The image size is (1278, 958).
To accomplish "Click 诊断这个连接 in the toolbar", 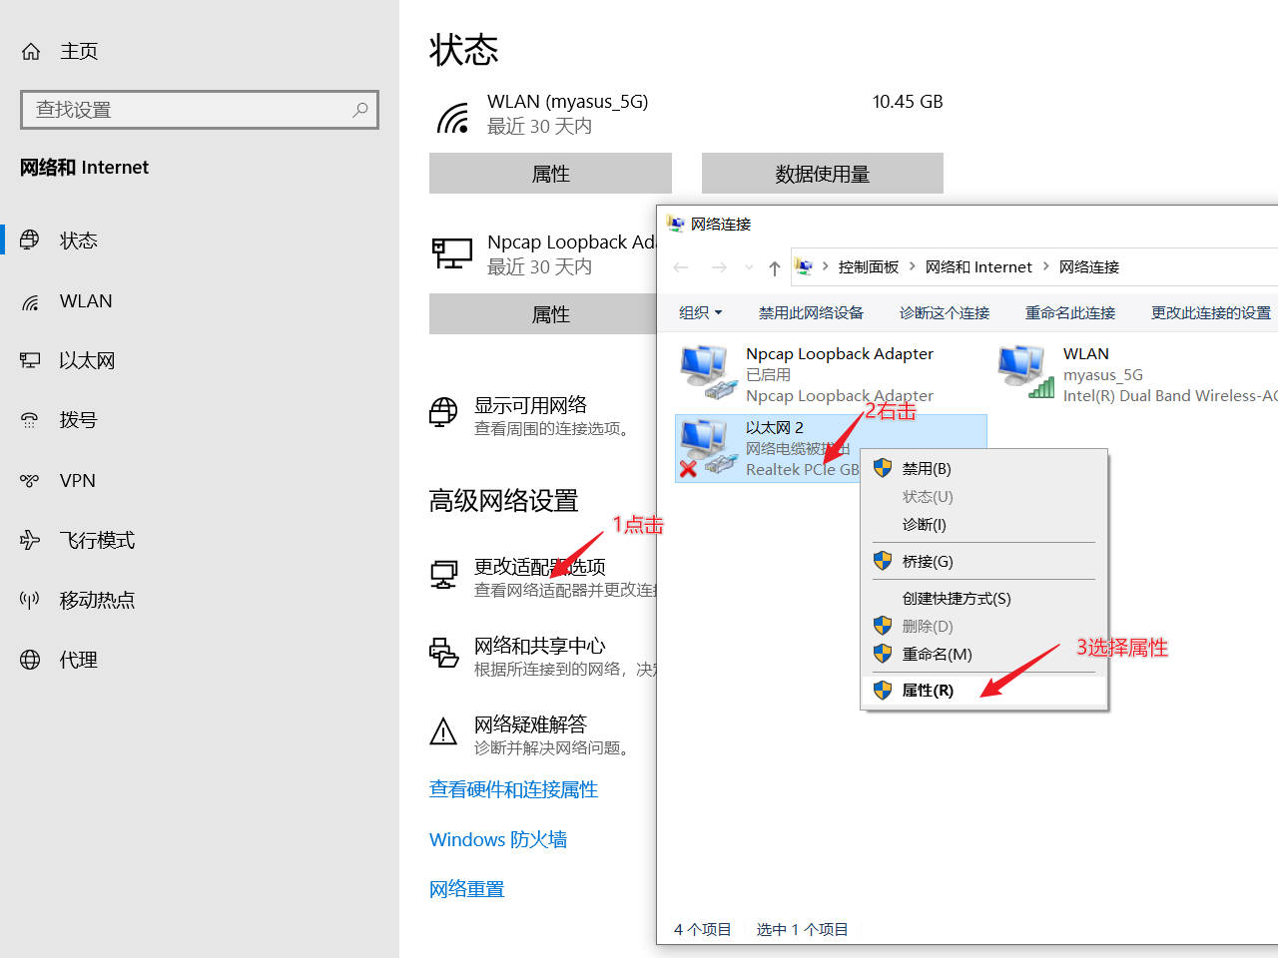I will (x=943, y=312).
